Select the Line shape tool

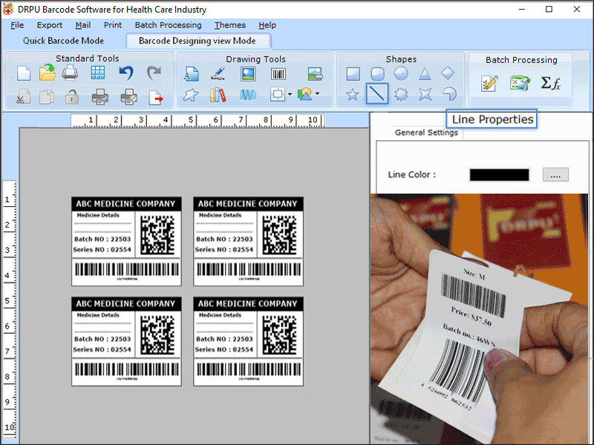click(x=377, y=94)
